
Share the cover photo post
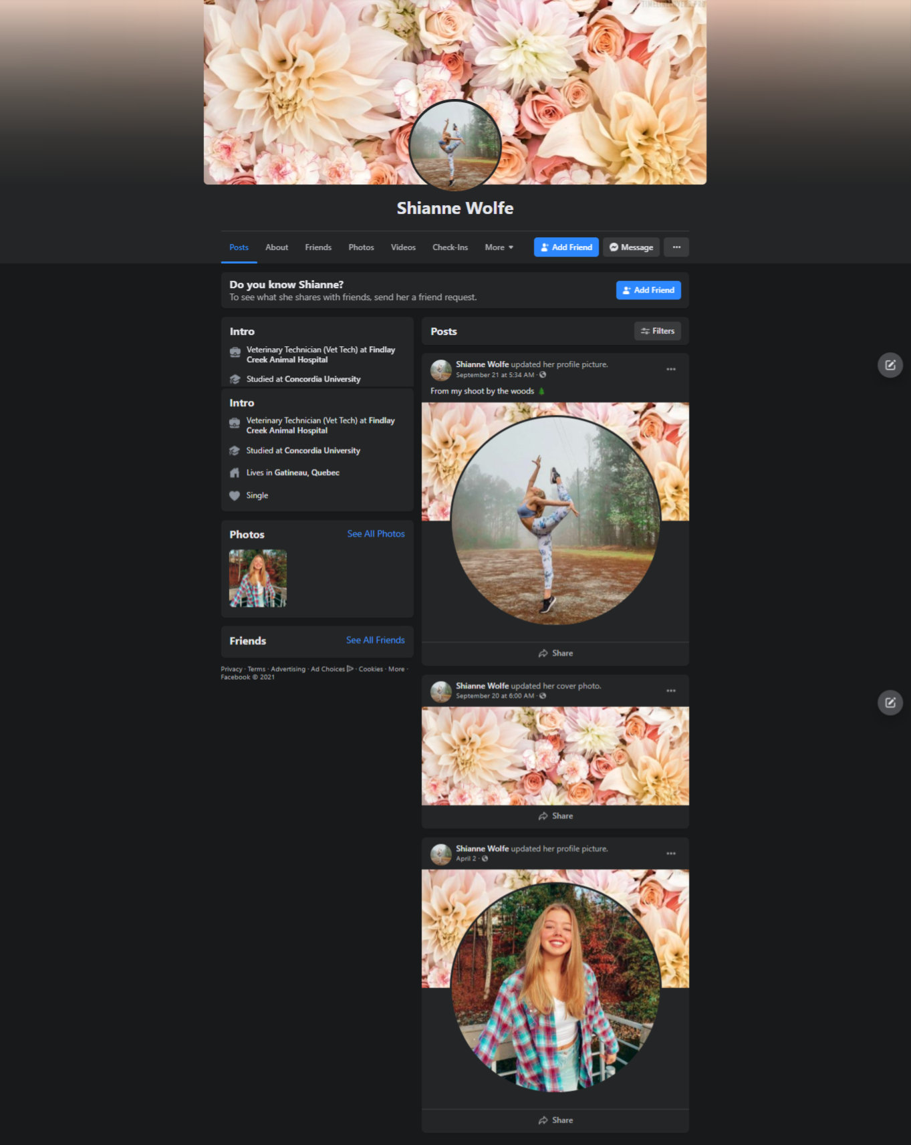click(555, 816)
